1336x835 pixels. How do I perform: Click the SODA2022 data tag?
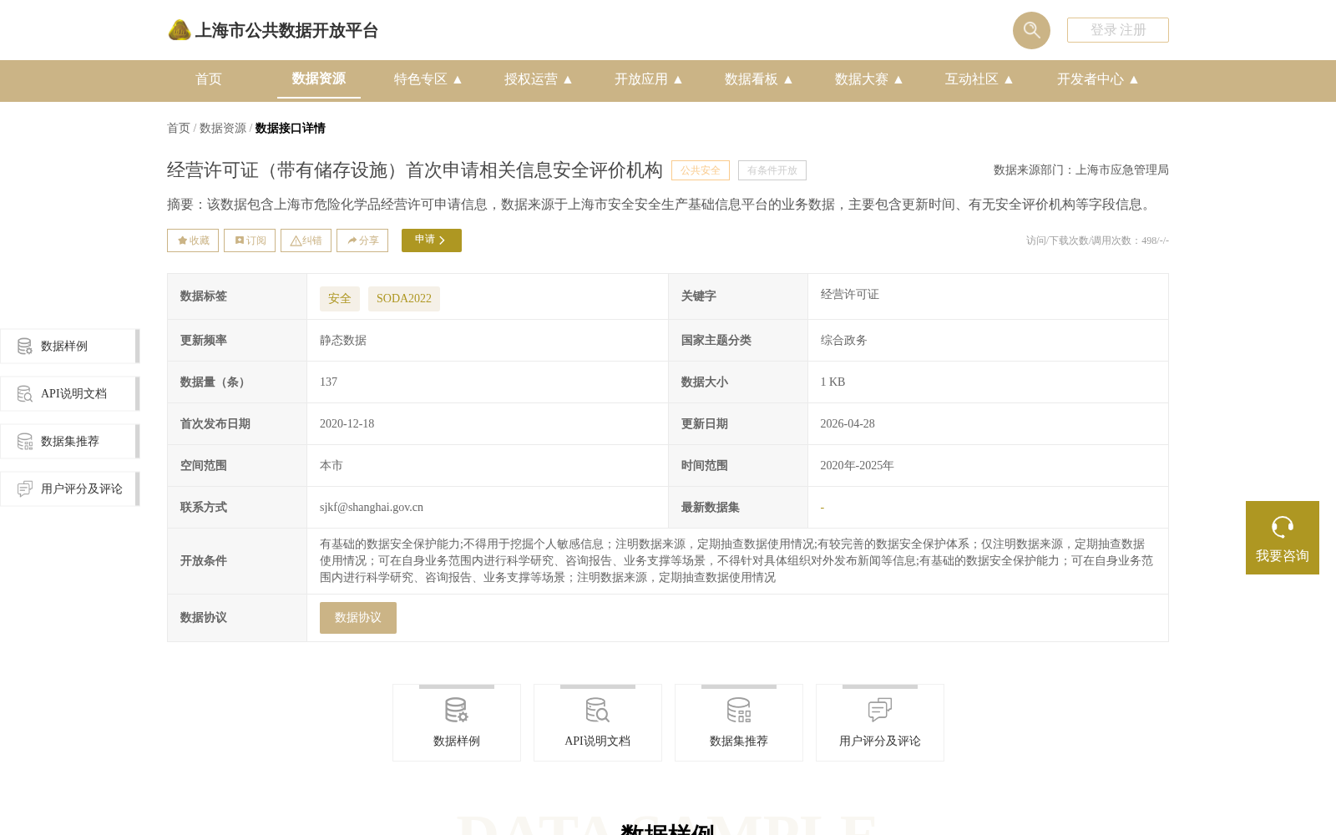[x=404, y=299]
